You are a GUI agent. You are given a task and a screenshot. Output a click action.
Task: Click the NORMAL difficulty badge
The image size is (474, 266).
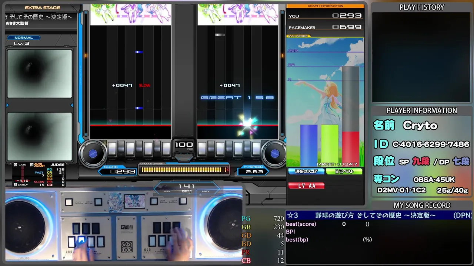[24, 38]
